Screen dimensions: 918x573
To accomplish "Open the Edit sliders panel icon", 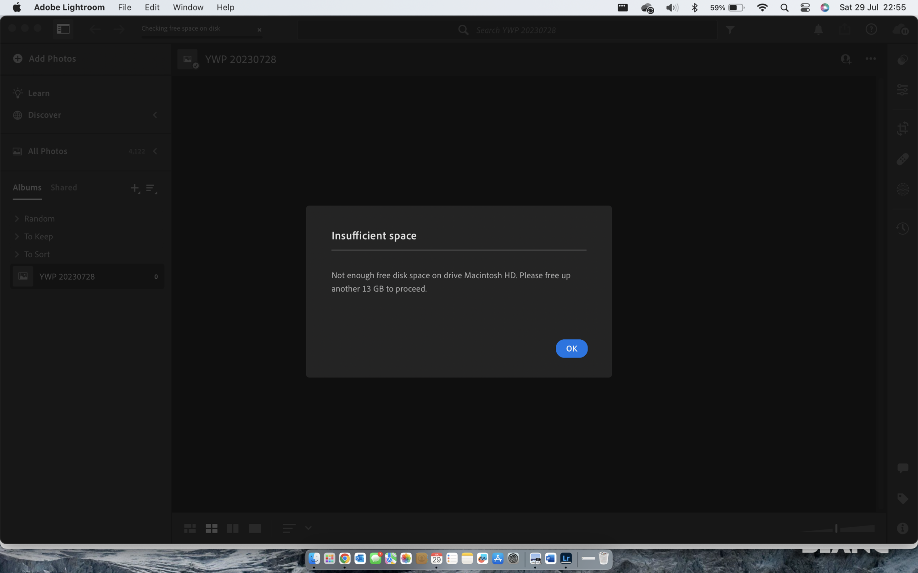I will 902,90.
